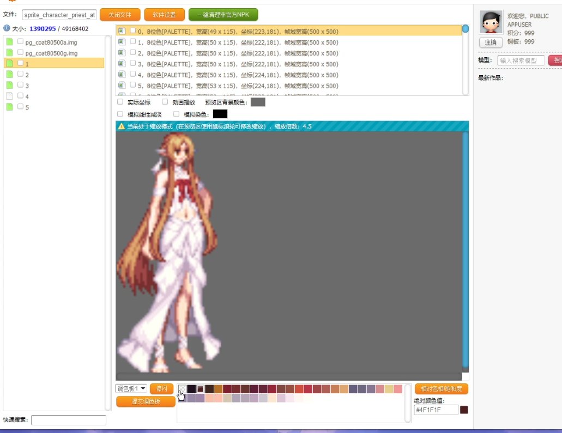Click the user avatar picture

point(491,22)
